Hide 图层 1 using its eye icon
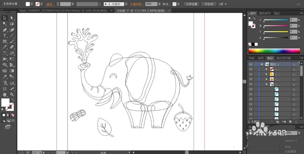Screen dimensions: 304x154 coord(251,64)
